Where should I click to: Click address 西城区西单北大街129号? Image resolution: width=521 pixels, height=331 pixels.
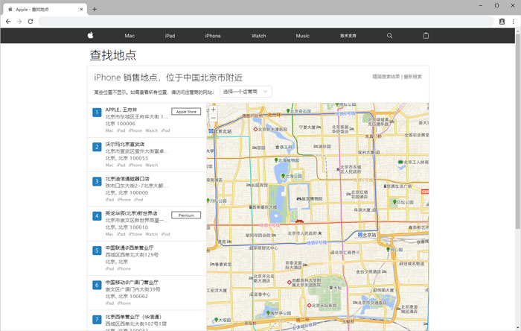click(132, 254)
